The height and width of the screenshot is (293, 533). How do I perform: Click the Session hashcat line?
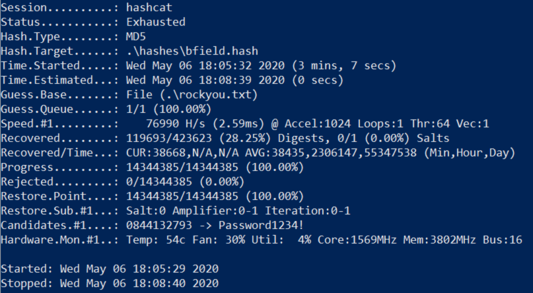coord(87,7)
